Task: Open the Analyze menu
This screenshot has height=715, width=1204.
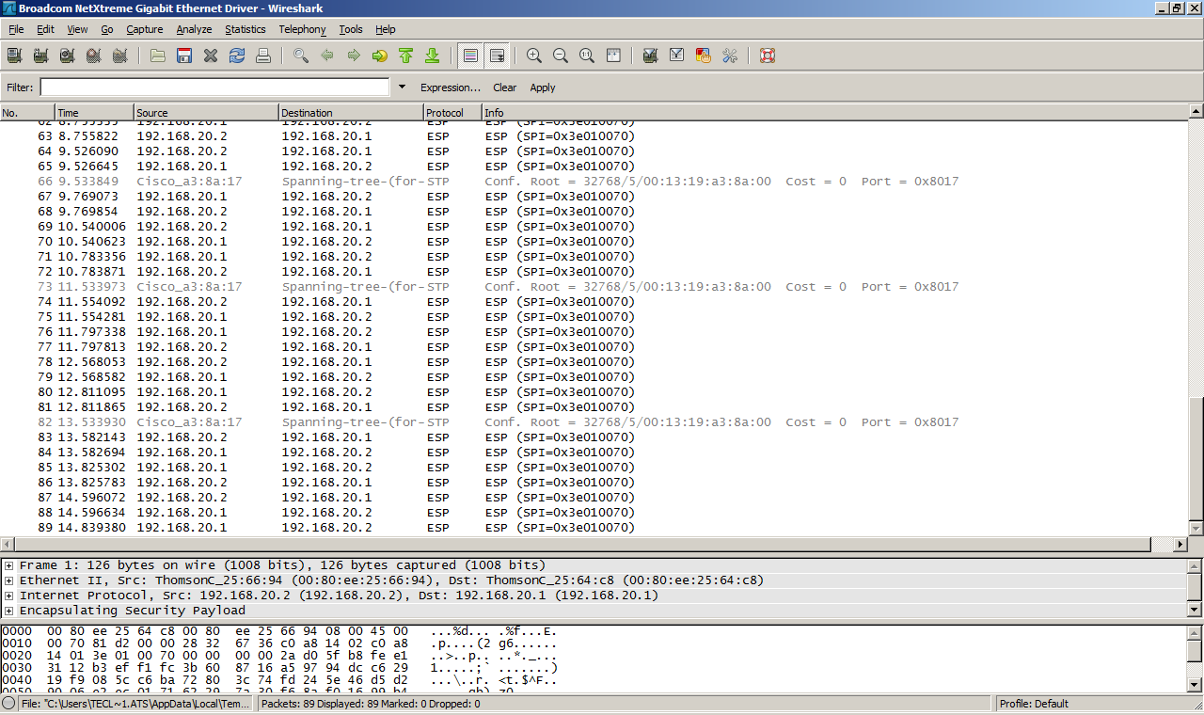Action: click(194, 29)
